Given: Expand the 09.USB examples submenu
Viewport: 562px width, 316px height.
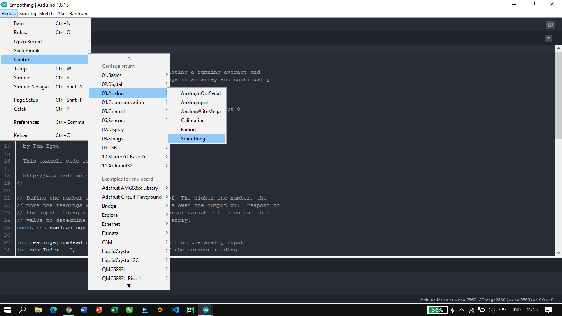Looking at the screenshot, I should tap(129, 148).
